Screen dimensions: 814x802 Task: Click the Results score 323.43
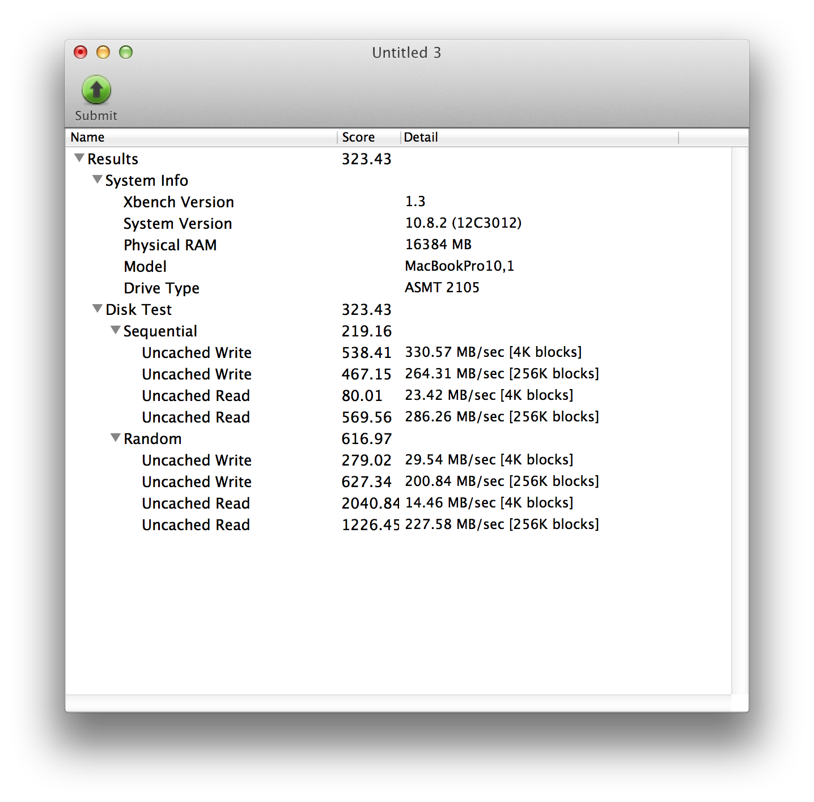[366, 159]
